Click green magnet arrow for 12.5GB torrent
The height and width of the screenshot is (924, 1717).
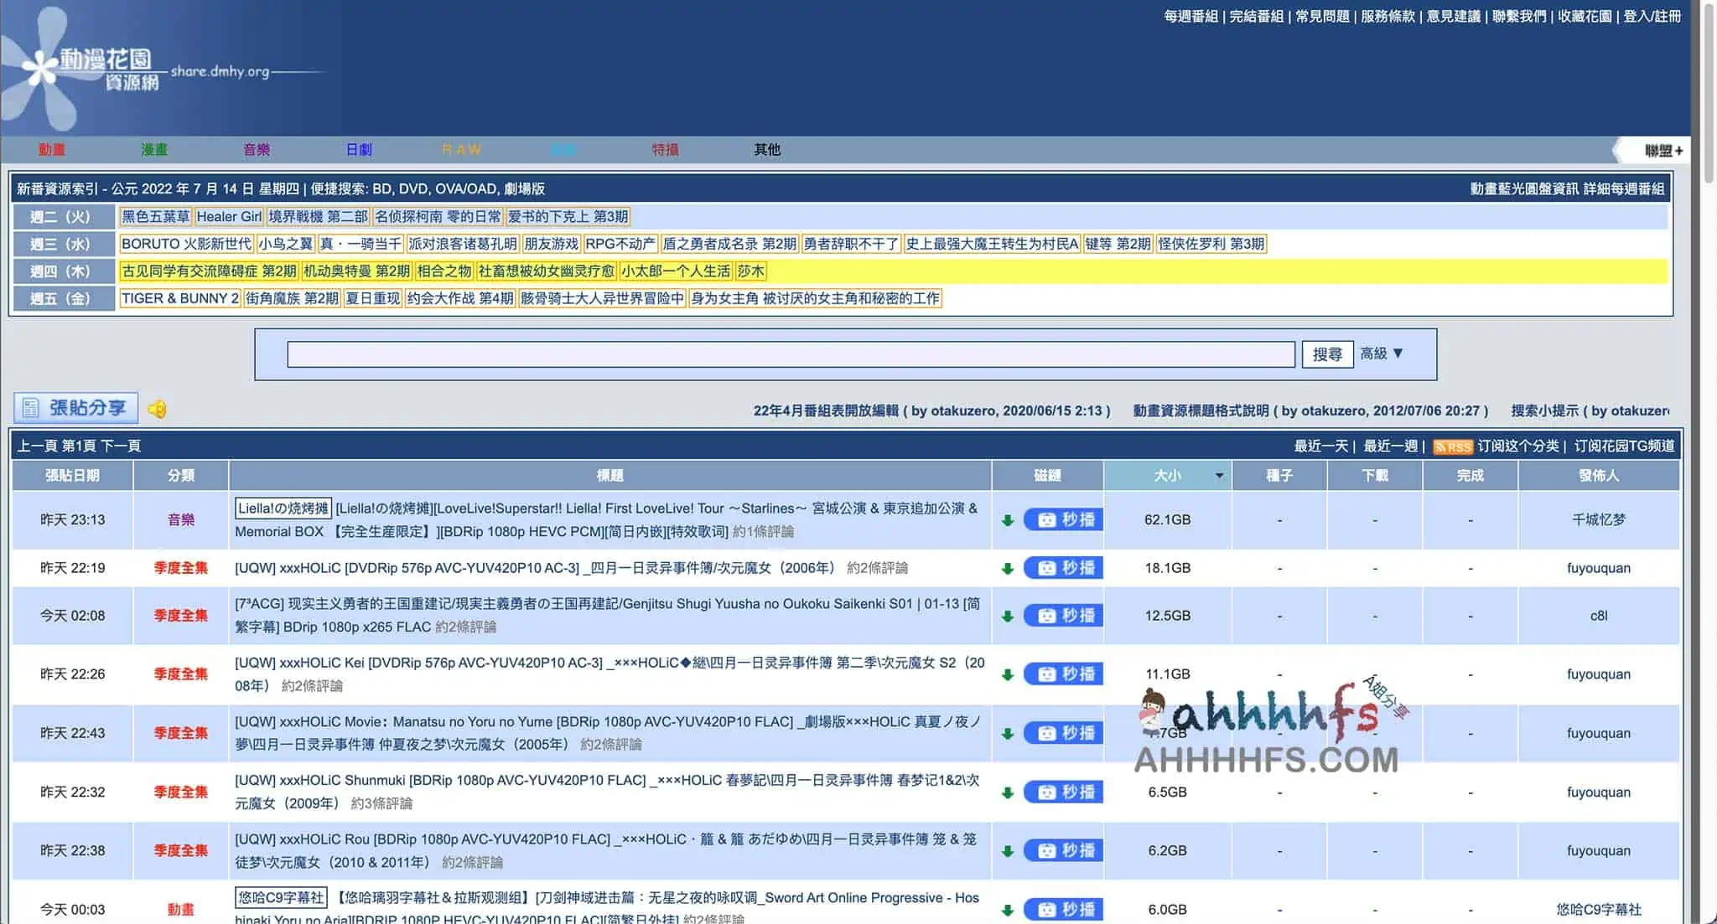tap(1008, 617)
